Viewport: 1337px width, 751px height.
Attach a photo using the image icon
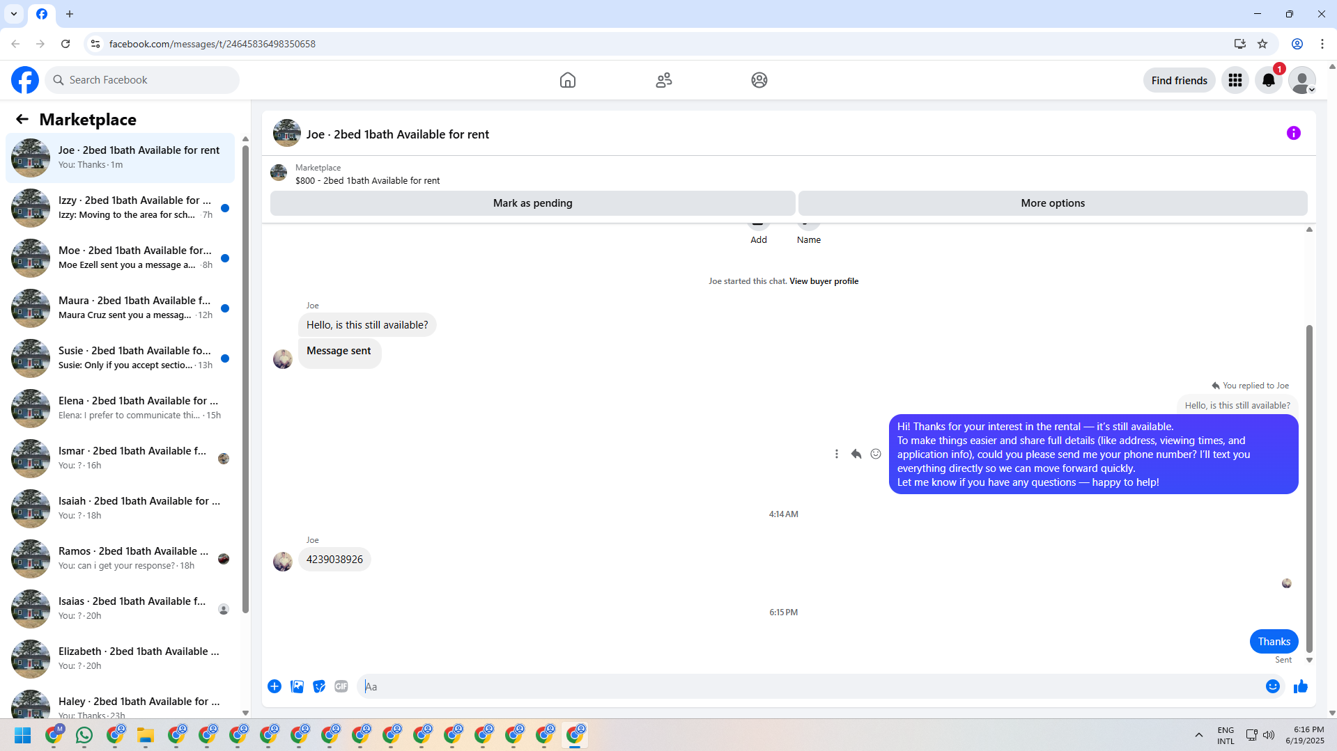[297, 686]
